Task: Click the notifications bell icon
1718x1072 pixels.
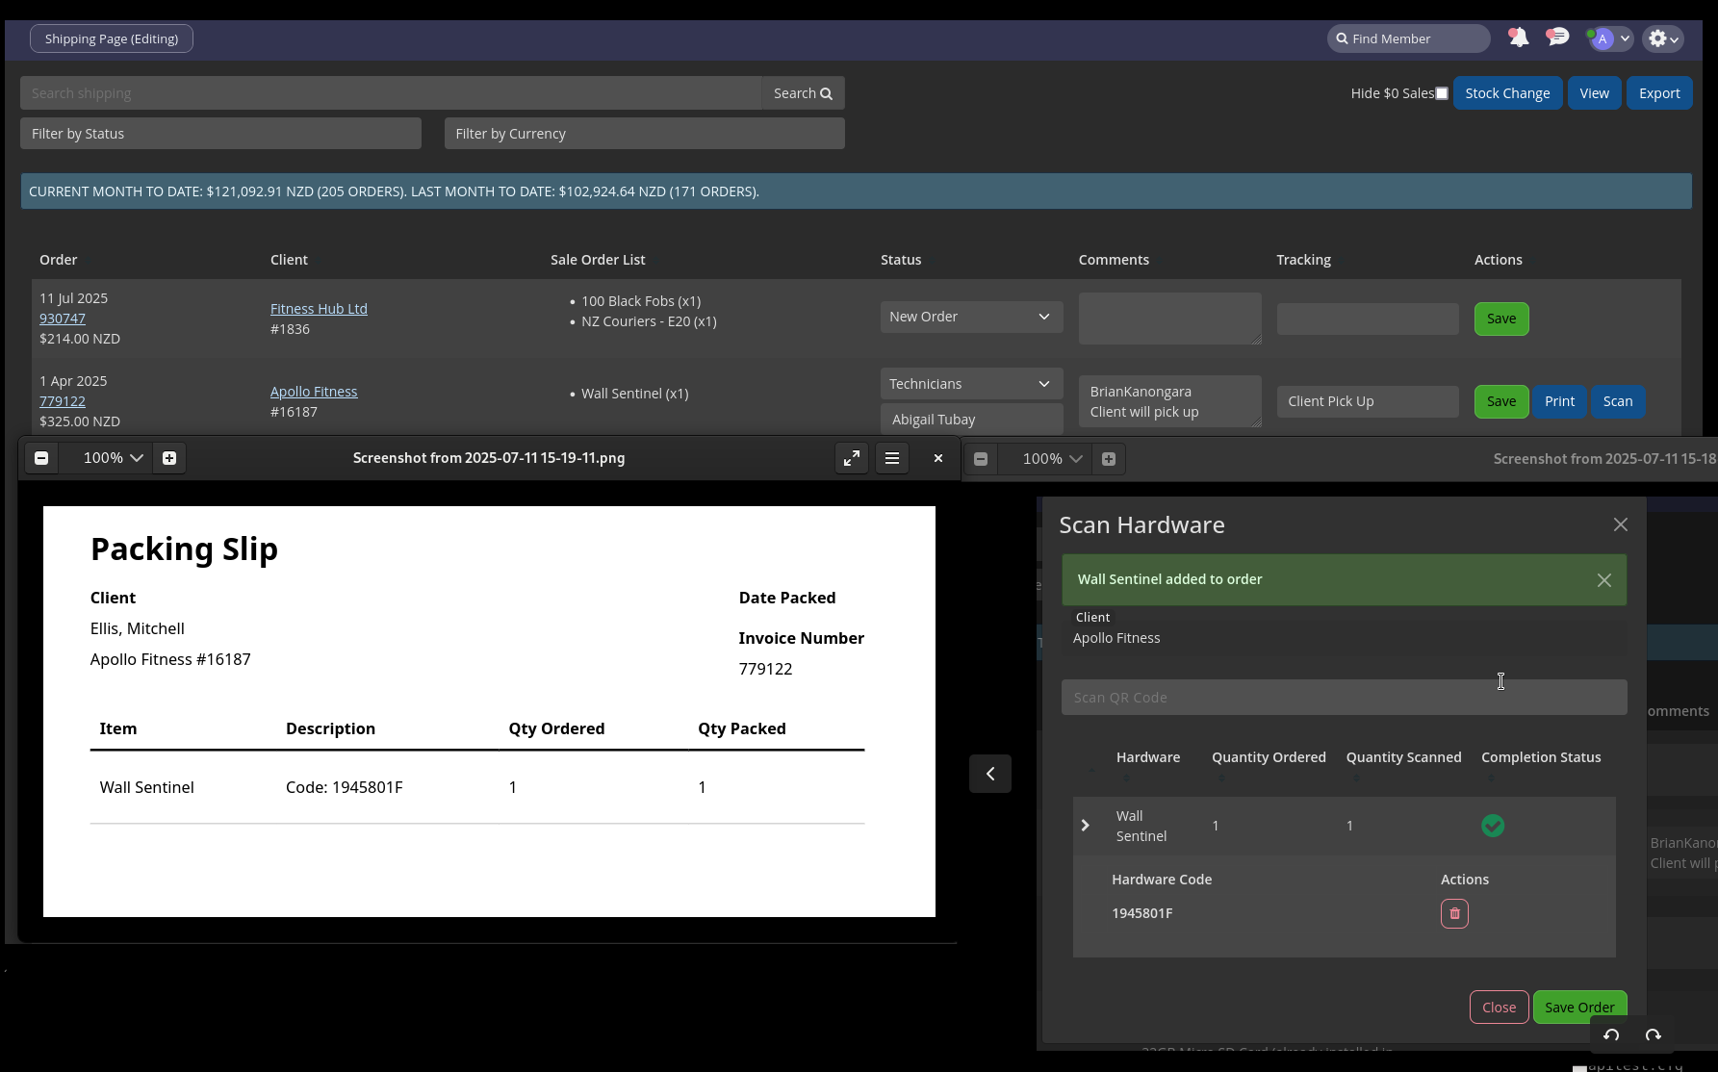Action: (1518, 38)
